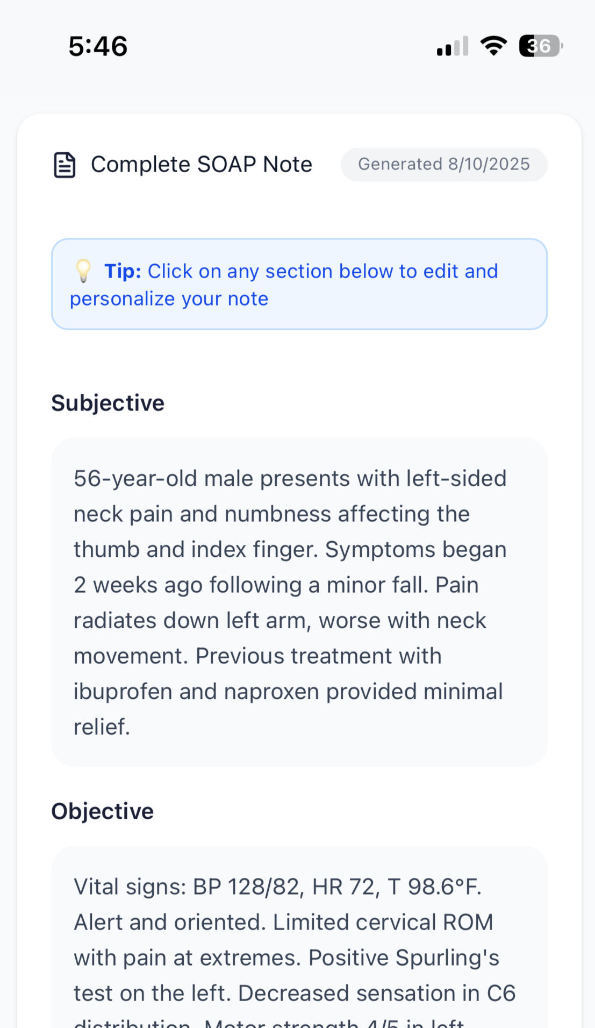Click 'C6' in the Objective text
The height and width of the screenshot is (1028, 595).
[x=501, y=993]
